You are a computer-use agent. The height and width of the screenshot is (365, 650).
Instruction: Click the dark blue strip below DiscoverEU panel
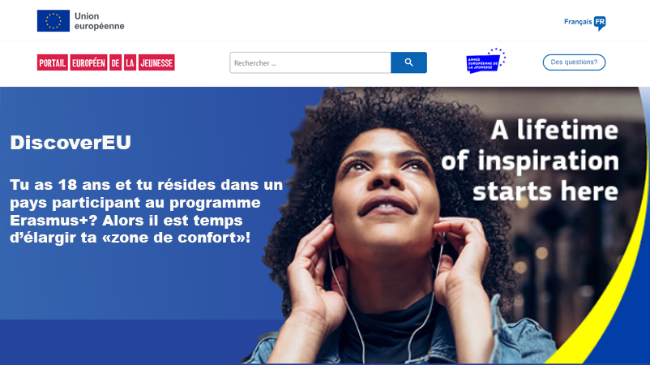click(124, 341)
